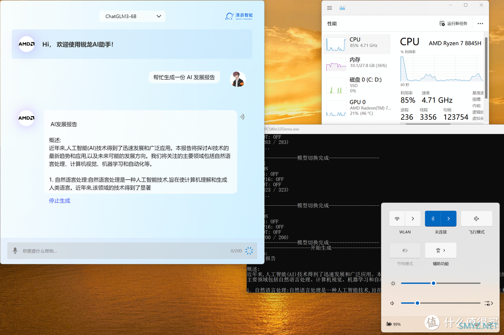The image size is (504, 335).
Task: Maximize the Task Manager window
Action: [466, 5]
